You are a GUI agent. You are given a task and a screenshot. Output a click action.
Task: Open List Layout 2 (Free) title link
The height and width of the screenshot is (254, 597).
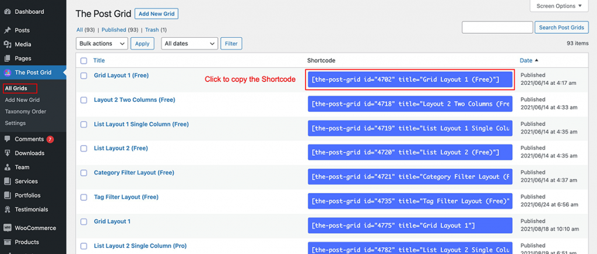pyautogui.click(x=121, y=148)
